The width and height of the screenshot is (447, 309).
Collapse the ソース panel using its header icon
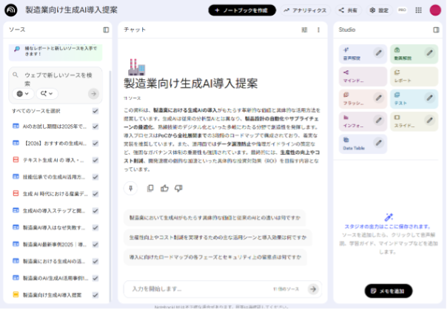(x=106, y=30)
